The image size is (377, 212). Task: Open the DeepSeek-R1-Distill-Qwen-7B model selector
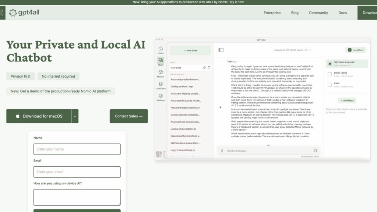(x=292, y=50)
